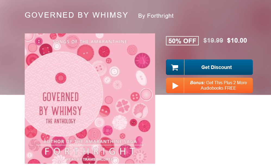Open the Forthright author link
This screenshot has height=167, width=271.
[156, 16]
